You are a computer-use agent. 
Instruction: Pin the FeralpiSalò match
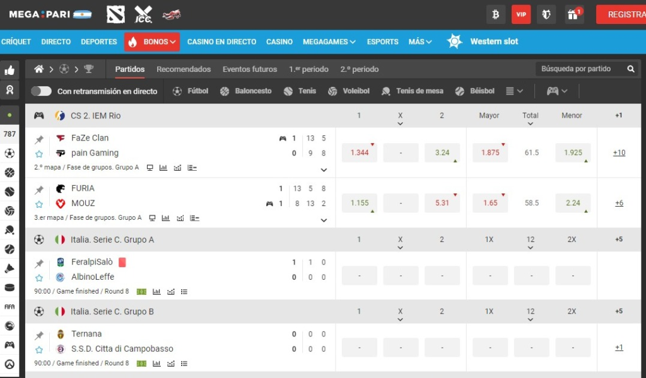click(x=39, y=263)
